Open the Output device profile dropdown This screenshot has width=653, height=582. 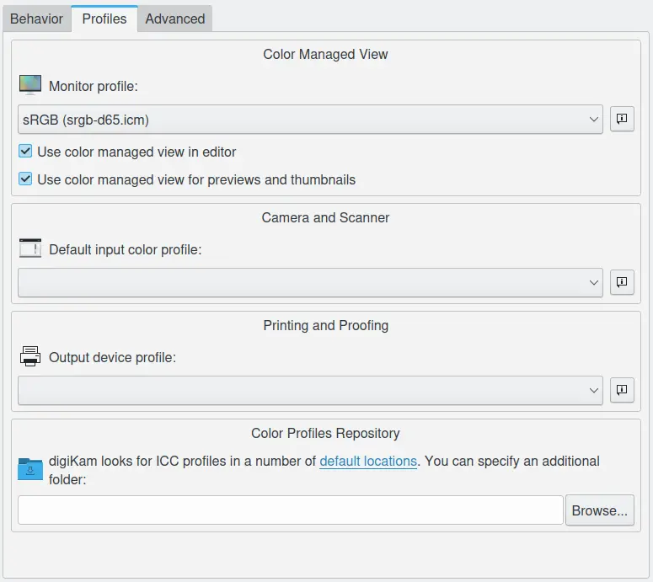[310, 391]
